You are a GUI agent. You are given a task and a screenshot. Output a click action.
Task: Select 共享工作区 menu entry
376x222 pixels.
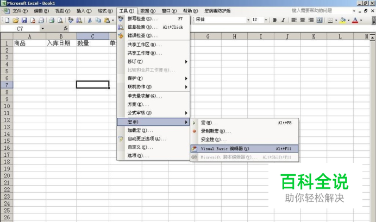153,45
